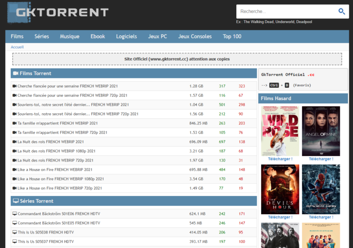Image resolution: width=353 pixels, height=248 pixels.
Task: Open the Films menu
Action: point(17,36)
